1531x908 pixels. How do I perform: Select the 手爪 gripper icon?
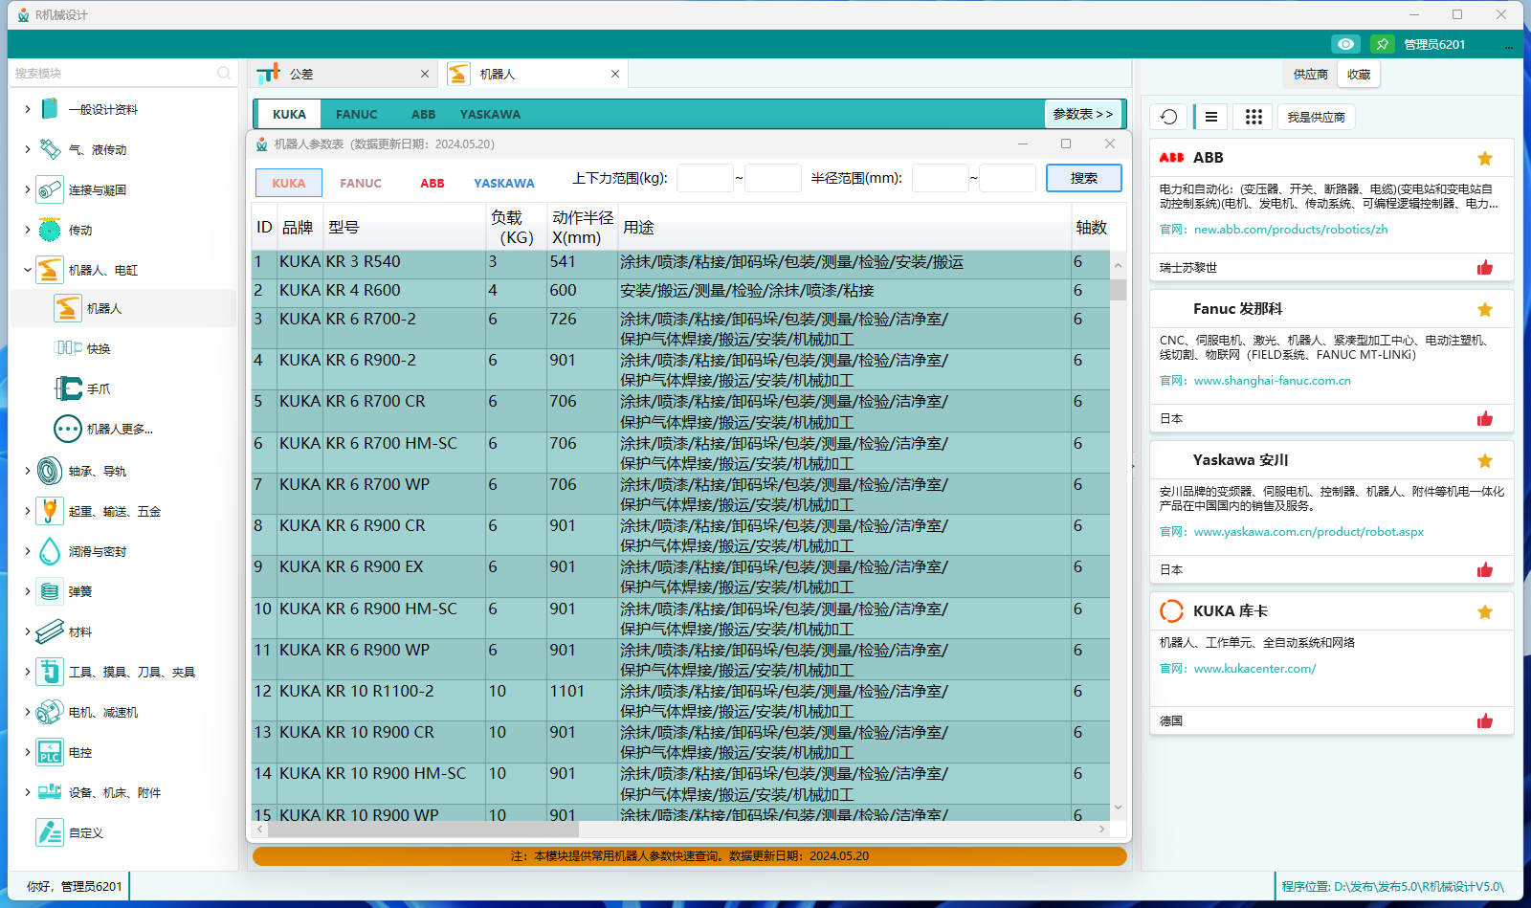pyautogui.click(x=68, y=388)
